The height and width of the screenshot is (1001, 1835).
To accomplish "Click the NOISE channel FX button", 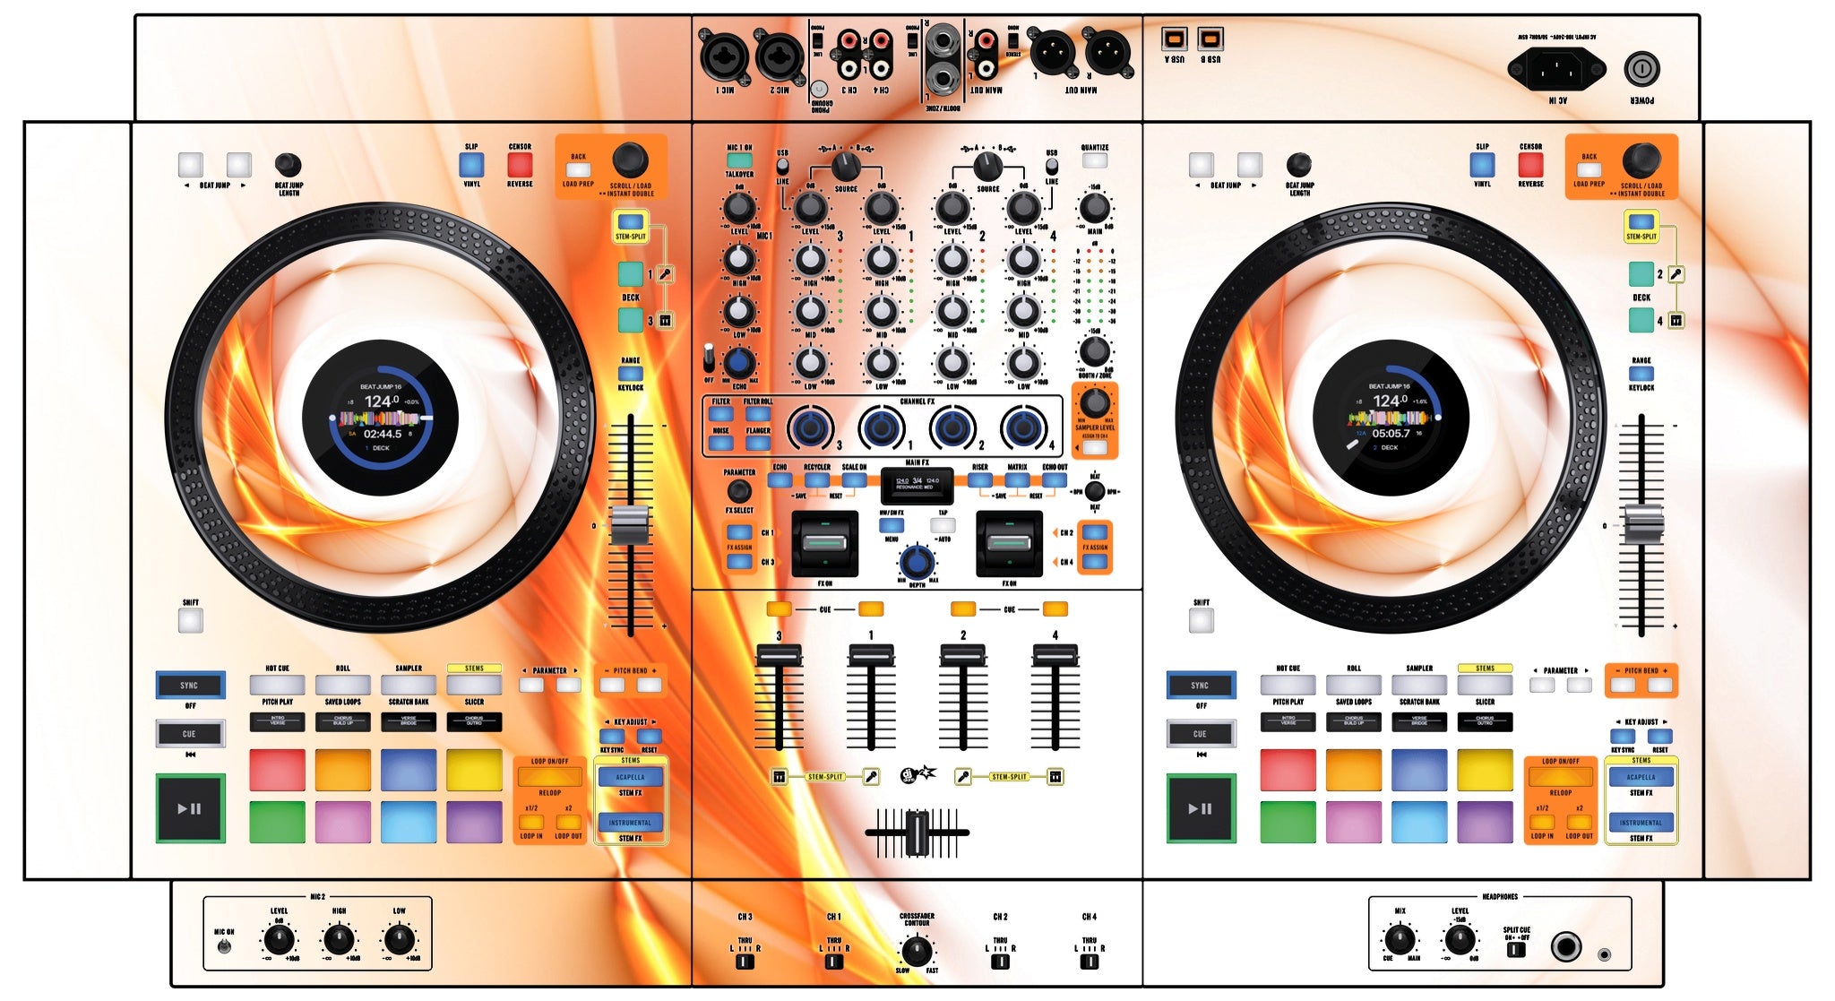I will (x=720, y=443).
